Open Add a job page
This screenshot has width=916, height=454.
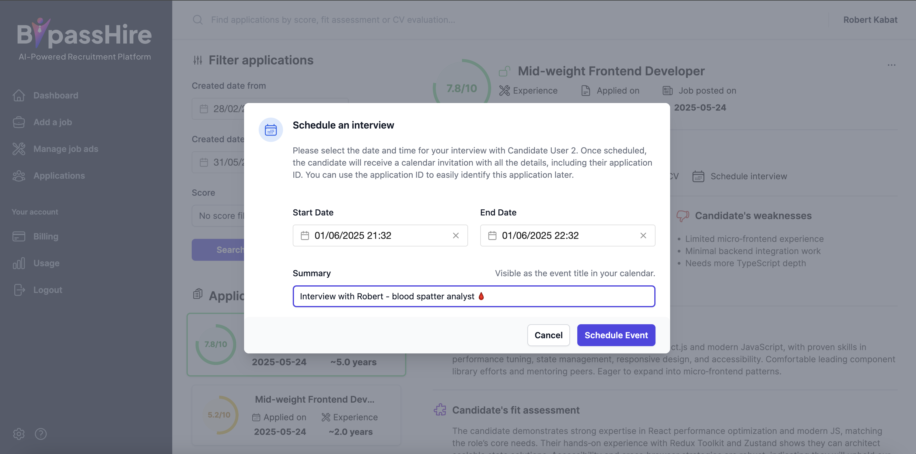point(53,122)
